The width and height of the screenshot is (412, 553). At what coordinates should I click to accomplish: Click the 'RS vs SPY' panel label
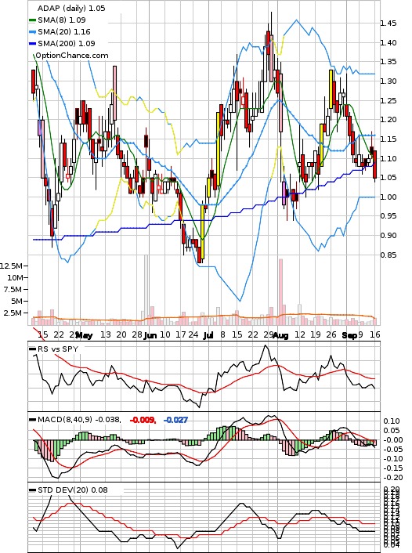click(x=58, y=349)
